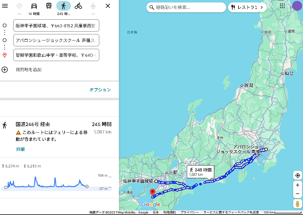Click the 京都 city label
This screenshot has width=303, height=215.
pyautogui.click(x=173, y=172)
